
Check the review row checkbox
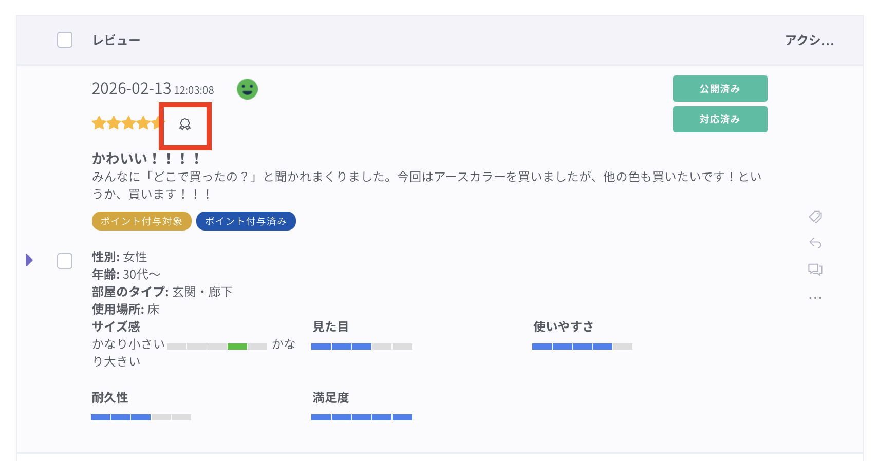65,261
